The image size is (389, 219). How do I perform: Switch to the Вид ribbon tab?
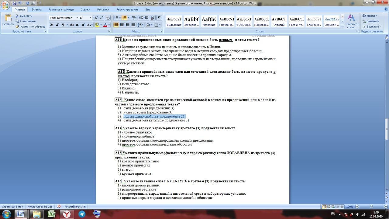click(148, 9)
